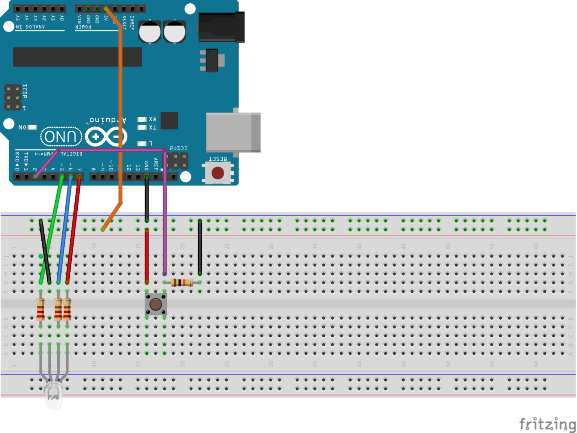
Task: Click the RX indicator LED
Action: click(142, 119)
